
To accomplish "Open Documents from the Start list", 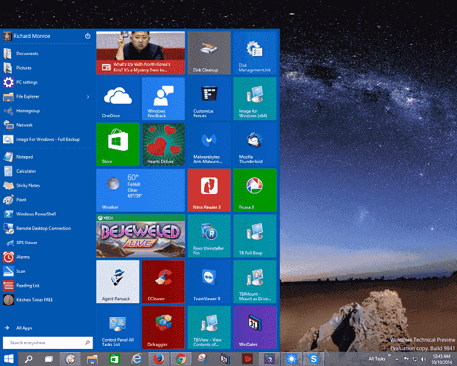I will pyautogui.click(x=47, y=54).
